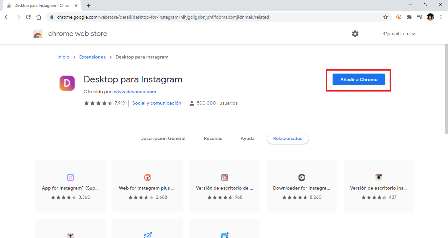This screenshot has width=448, height=238.
Task: Open the Reseñas tab
Action: (x=213, y=138)
